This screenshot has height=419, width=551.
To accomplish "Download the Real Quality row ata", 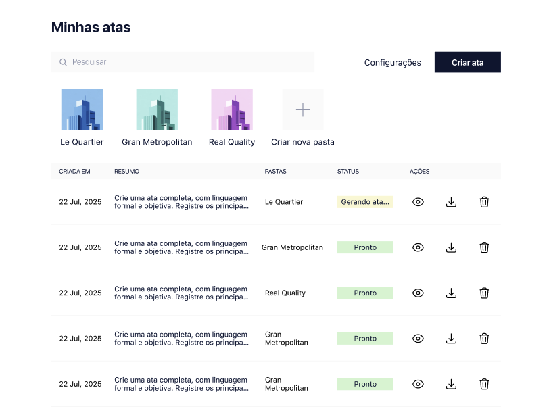I will click(x=451, y=293).
